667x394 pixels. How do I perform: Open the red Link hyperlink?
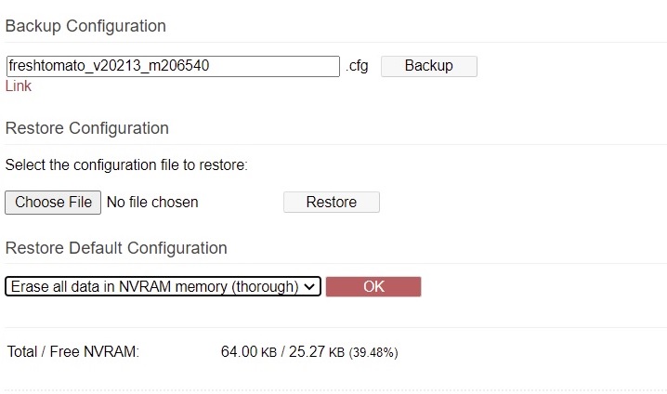pos(19,85)
